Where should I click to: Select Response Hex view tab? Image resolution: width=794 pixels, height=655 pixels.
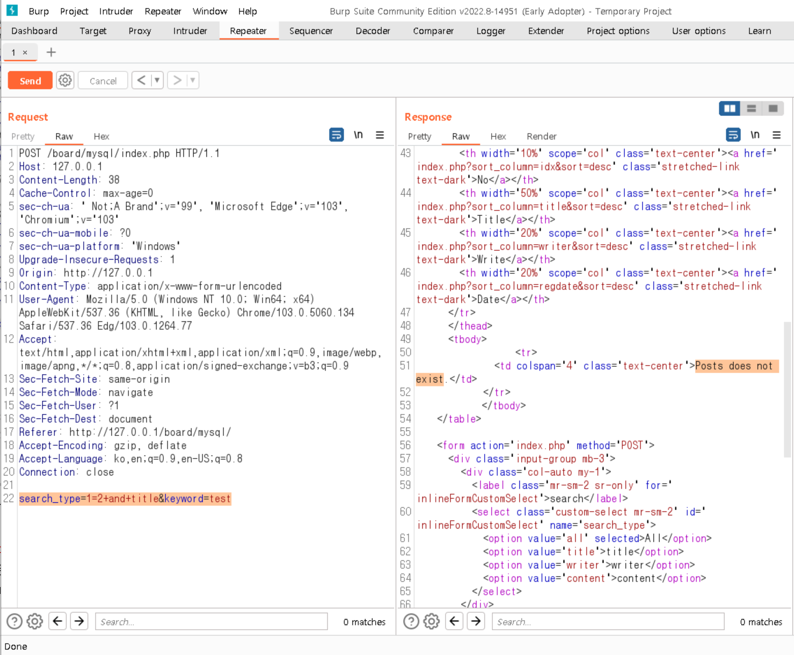(498, 136)
